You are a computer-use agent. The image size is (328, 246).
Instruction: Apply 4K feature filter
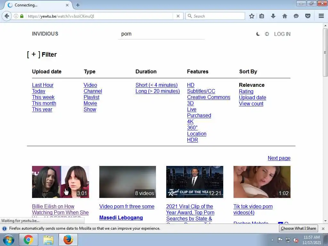[190, 121]
